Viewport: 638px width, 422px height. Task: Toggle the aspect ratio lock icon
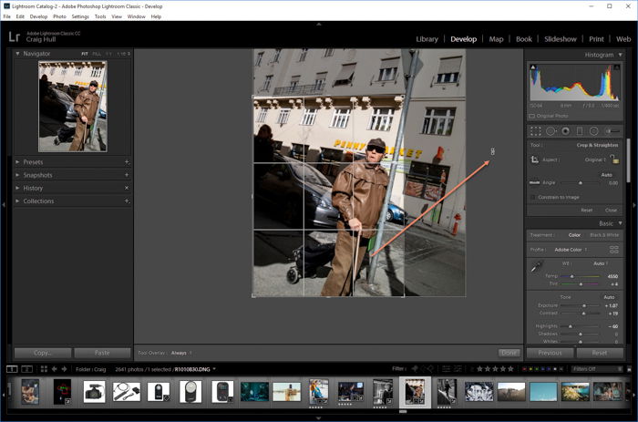pos(613,160)
